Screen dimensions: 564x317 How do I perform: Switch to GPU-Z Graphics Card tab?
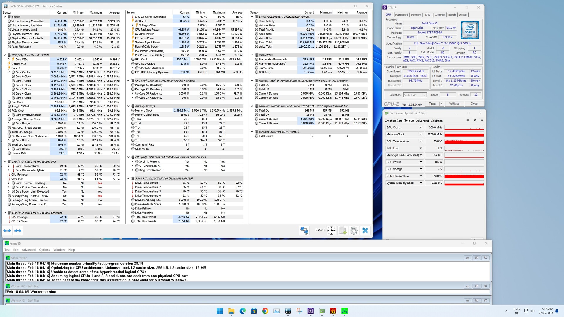pos(393,121)
